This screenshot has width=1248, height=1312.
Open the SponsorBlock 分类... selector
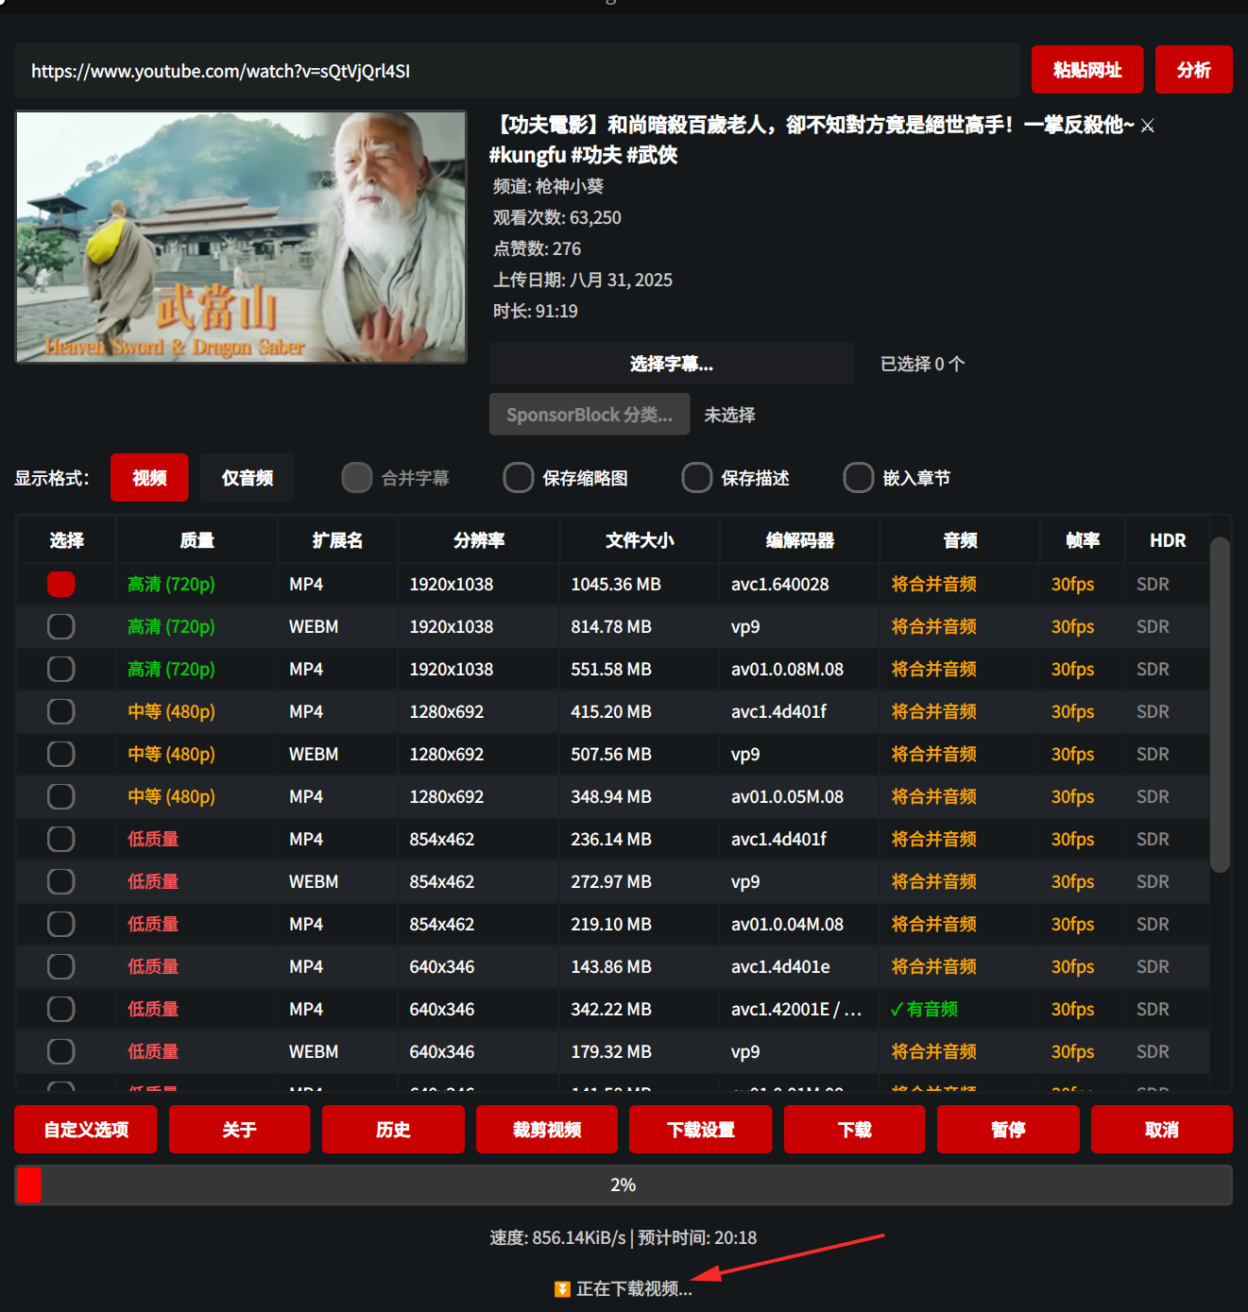(590, 415)
